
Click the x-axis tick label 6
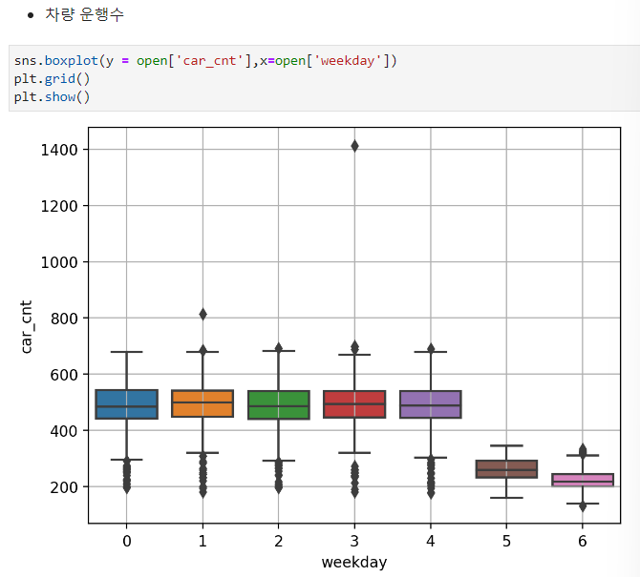[583, 541]
